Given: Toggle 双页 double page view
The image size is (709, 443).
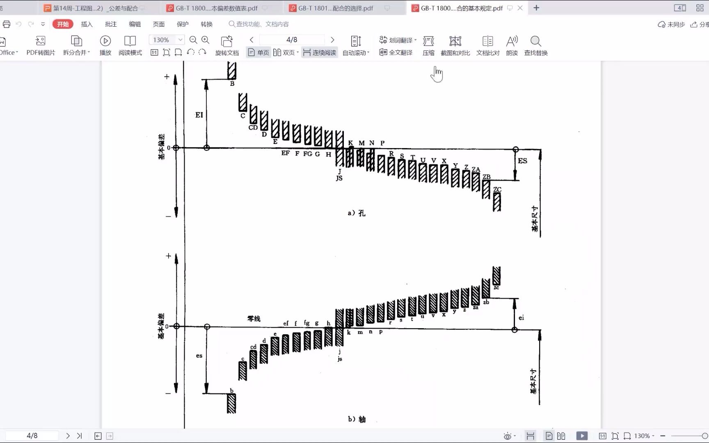Looking at the screenshot, I should pos(284,53).
